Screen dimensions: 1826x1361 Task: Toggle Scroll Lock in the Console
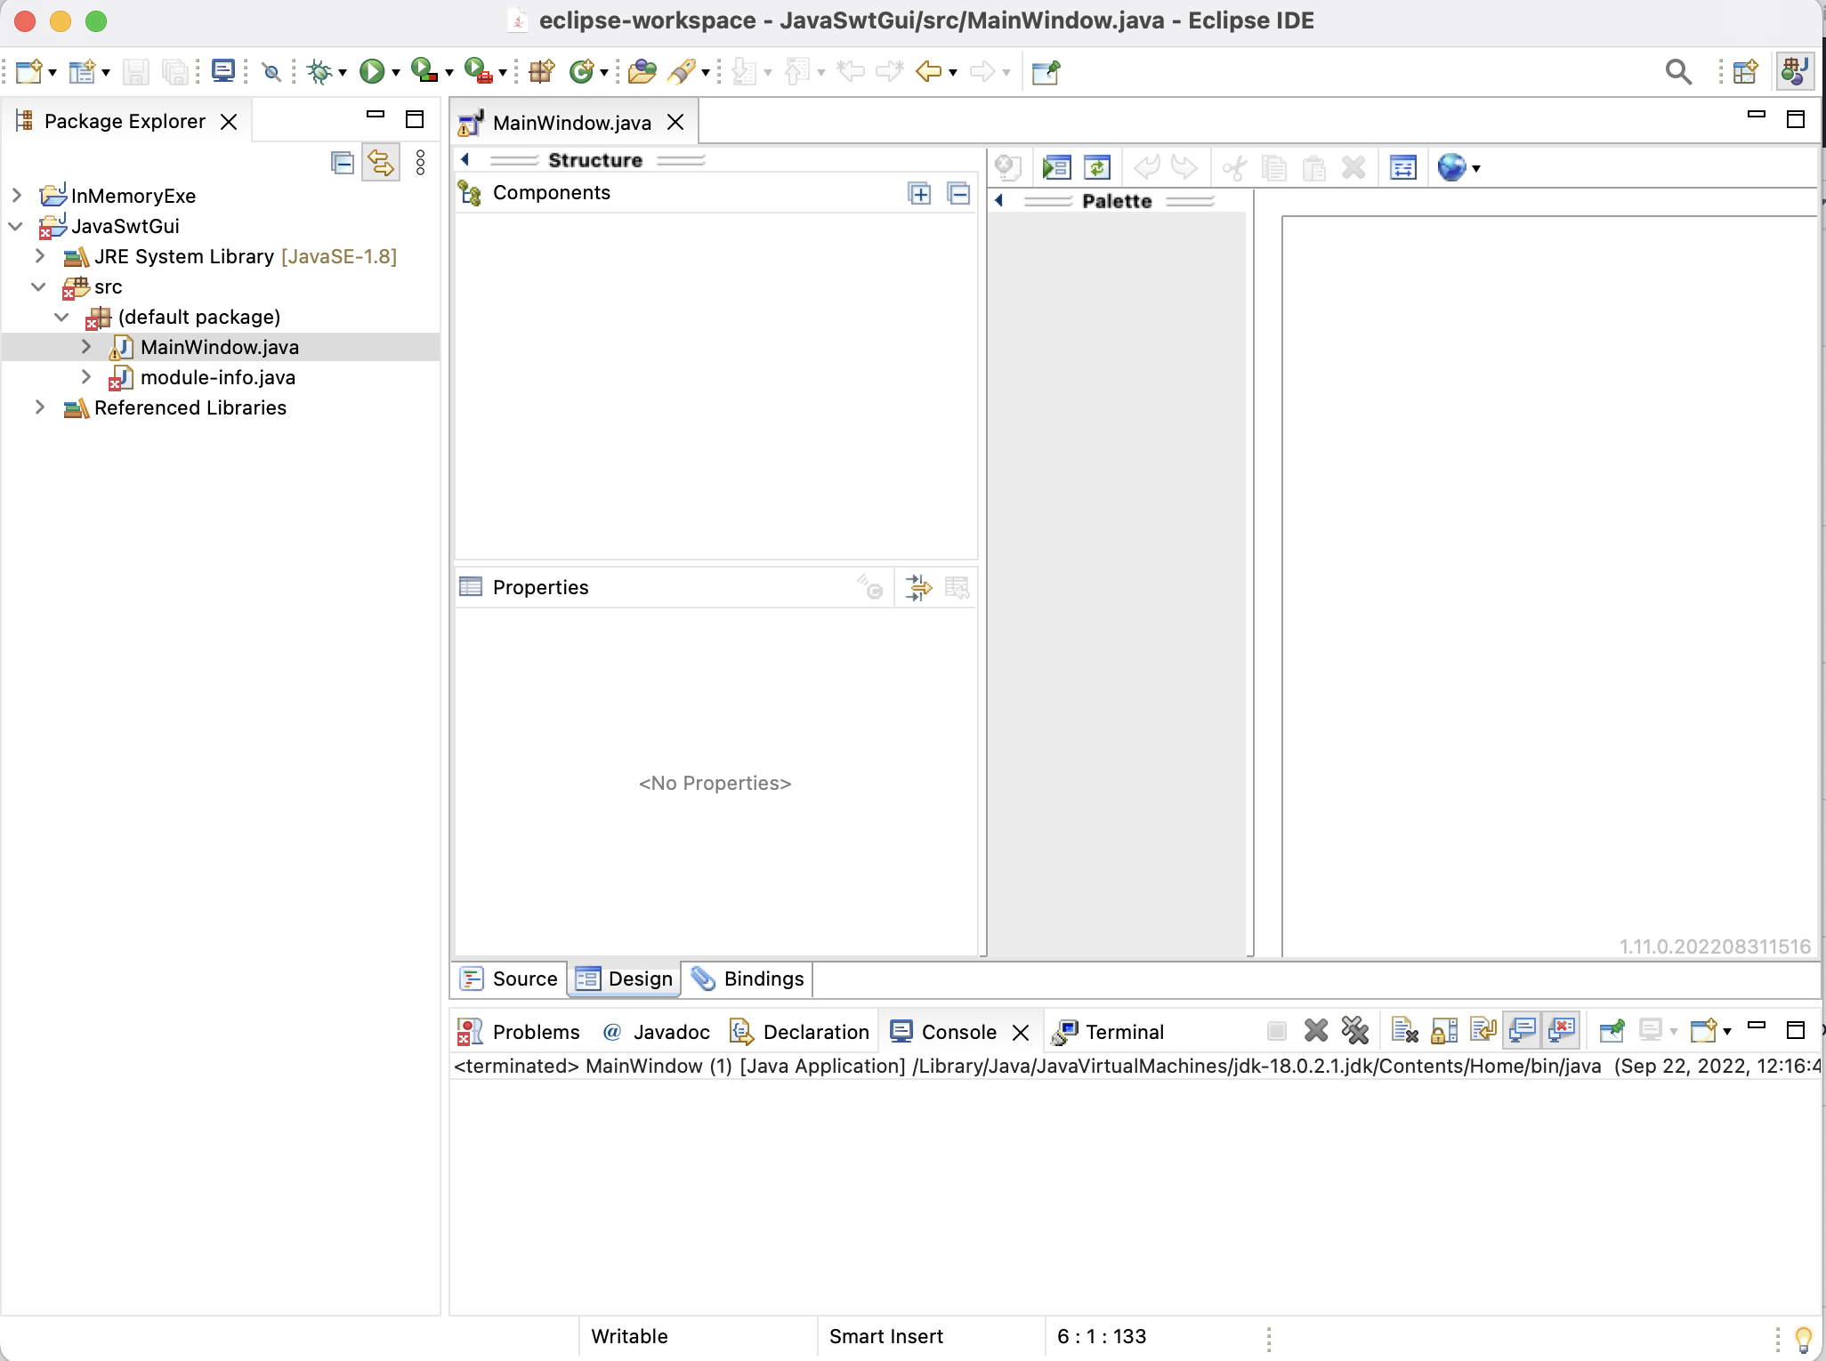pos(1442,1031)
